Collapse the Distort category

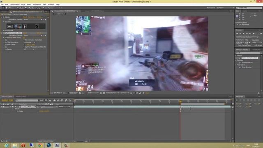(x=236, y=55)
